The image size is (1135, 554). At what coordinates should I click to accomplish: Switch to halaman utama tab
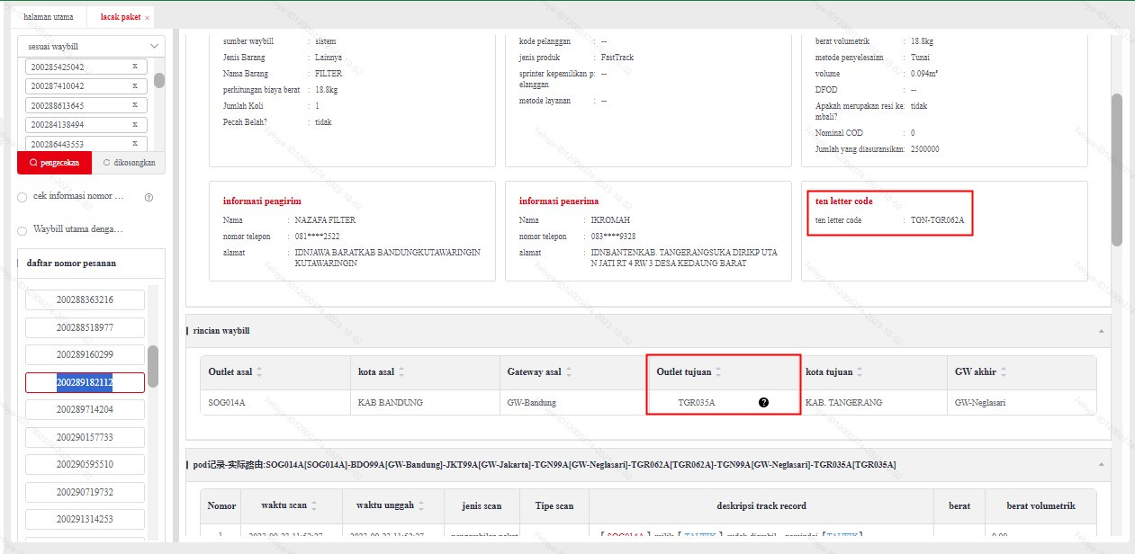(x=50, y=18)
